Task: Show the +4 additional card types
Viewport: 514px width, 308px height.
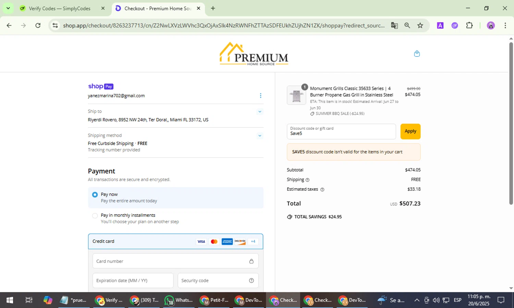Action: 253,242
